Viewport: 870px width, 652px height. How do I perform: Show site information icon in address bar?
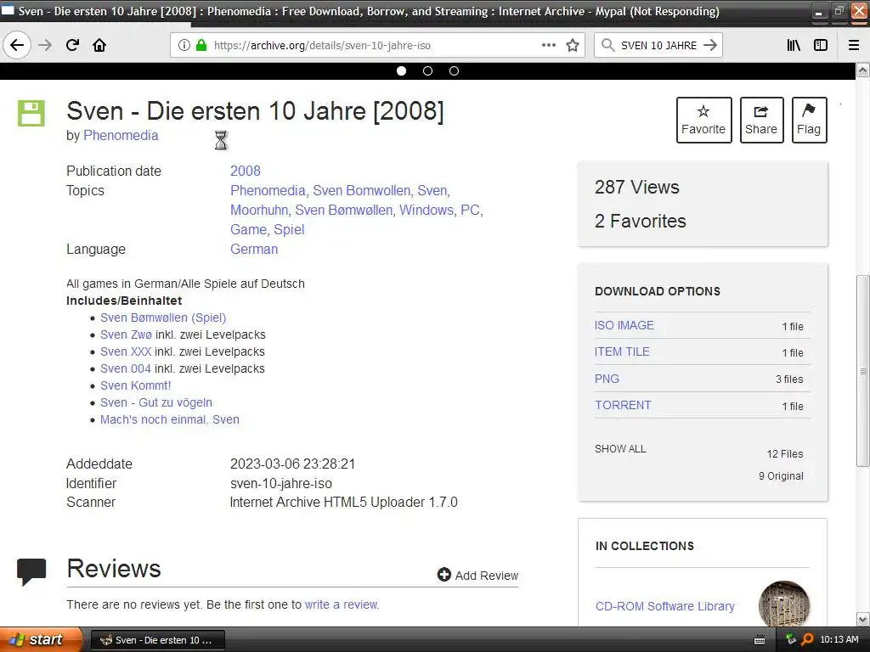pyautogui.click(x=184, y=45)
